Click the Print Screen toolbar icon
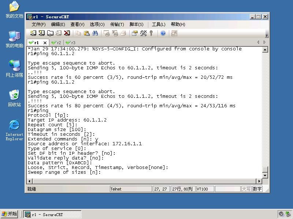 pyautogui.click(x=107, y=33)
